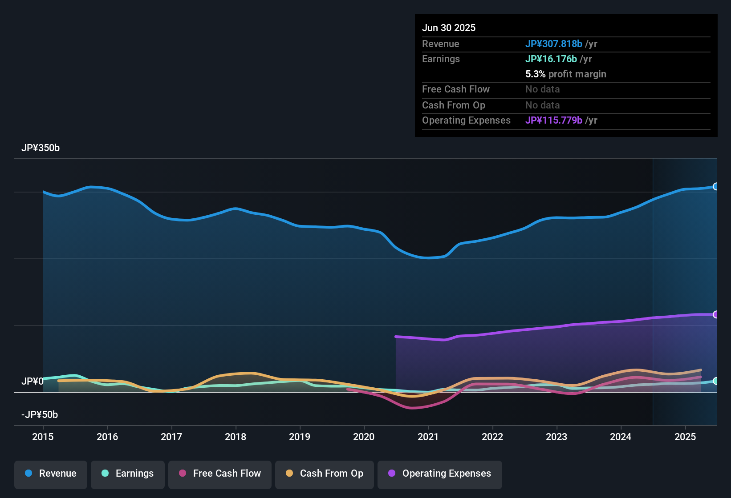The width and height of the screenshot is (731, 498).
Task: Expand the Free Cash Flow No data row
Action: click(x=456, y=89)
